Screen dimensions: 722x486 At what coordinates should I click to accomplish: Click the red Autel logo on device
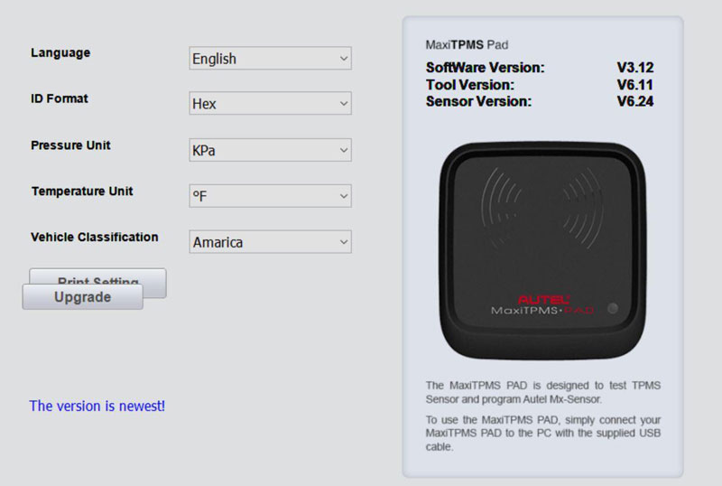(543, 300)
